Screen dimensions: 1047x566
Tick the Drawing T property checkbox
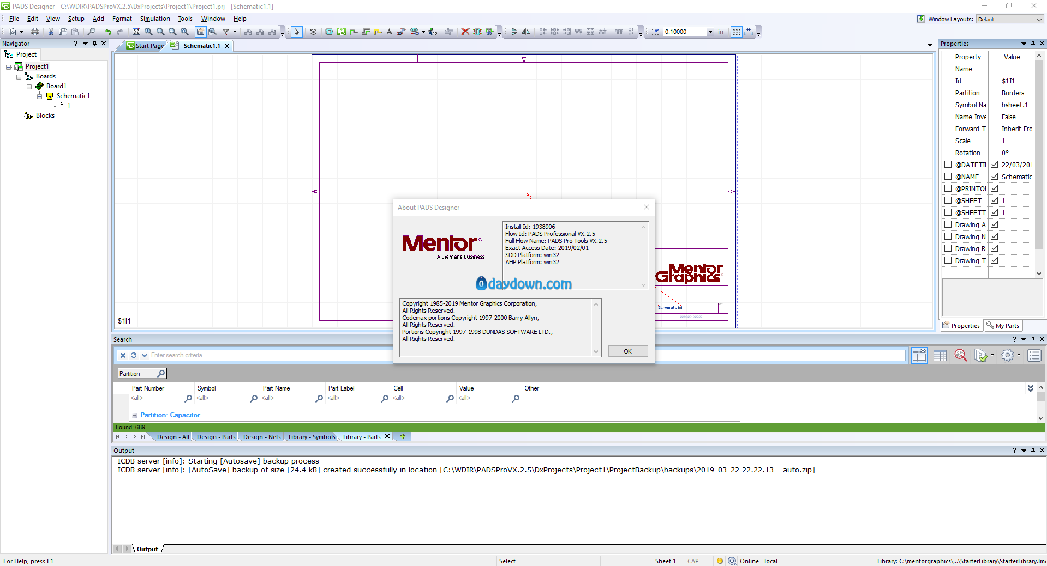(x=948, y=260)
